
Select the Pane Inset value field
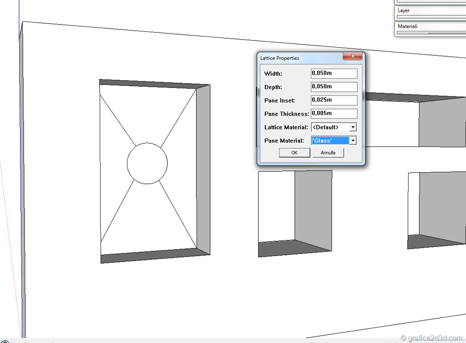point(334,100)
